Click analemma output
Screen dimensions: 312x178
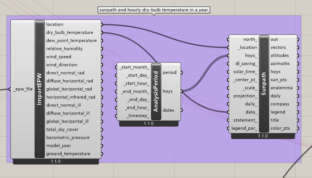282,88
